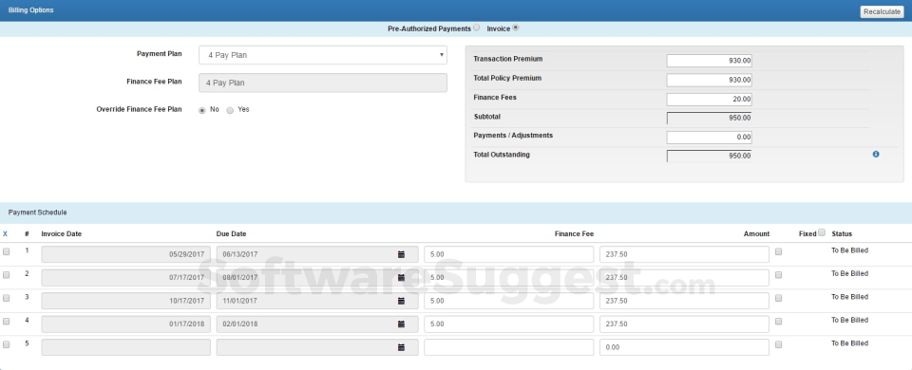This screenshot has height=370, width=912.
Task: Click the Payment Schedule section header
Action: [37, 213]
